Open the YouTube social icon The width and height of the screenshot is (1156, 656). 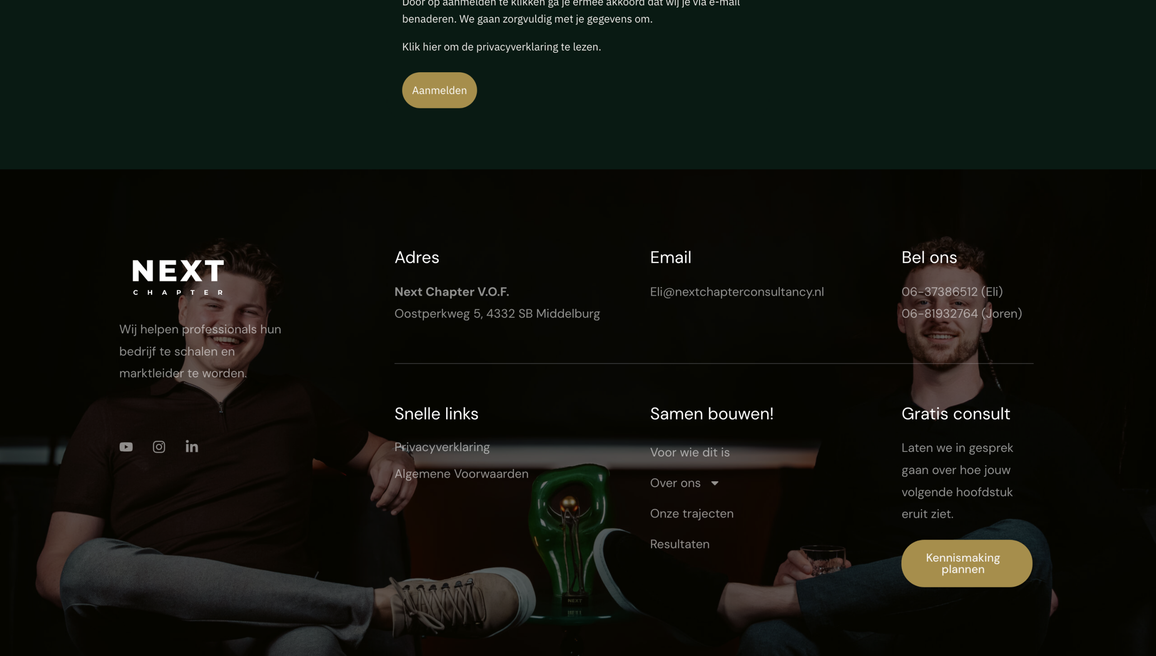(x=126, y=447)
